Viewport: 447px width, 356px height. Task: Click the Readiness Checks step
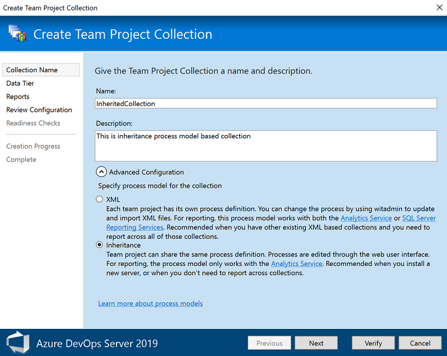point(33,123)
